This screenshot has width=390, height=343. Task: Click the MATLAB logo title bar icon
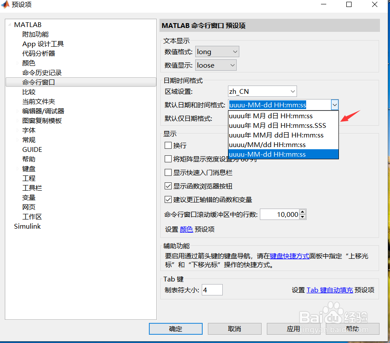pyautogui.click(x=5, y=4)
